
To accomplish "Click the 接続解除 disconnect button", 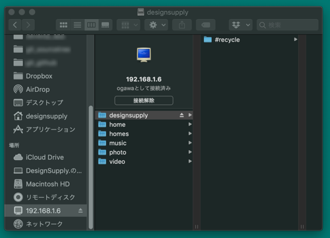I will 144,100.
